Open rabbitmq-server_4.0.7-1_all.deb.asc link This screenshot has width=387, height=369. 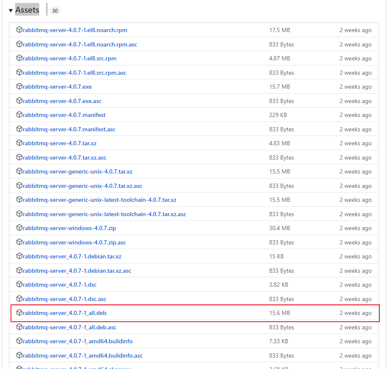[70, 328]
